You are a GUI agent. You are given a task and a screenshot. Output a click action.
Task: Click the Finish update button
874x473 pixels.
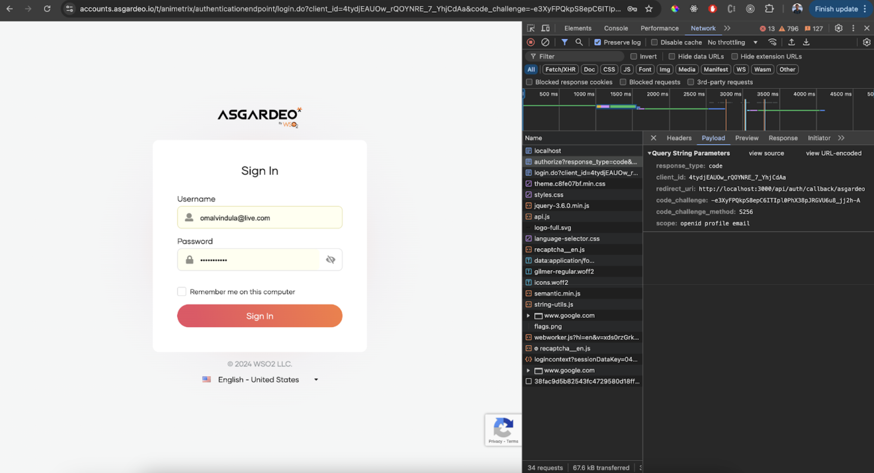coord(836,9)
